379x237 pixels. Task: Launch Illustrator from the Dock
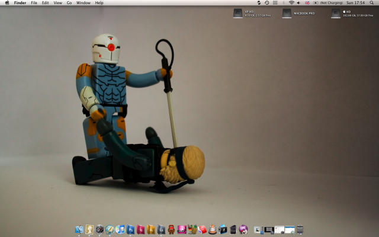point(151,229)
